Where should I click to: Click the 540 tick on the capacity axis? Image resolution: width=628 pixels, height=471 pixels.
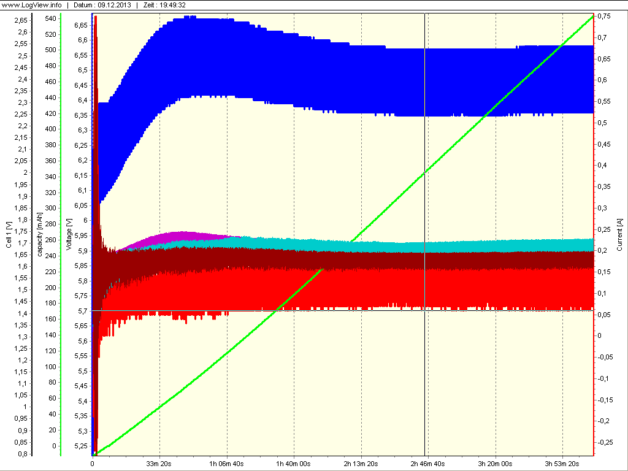51,18
